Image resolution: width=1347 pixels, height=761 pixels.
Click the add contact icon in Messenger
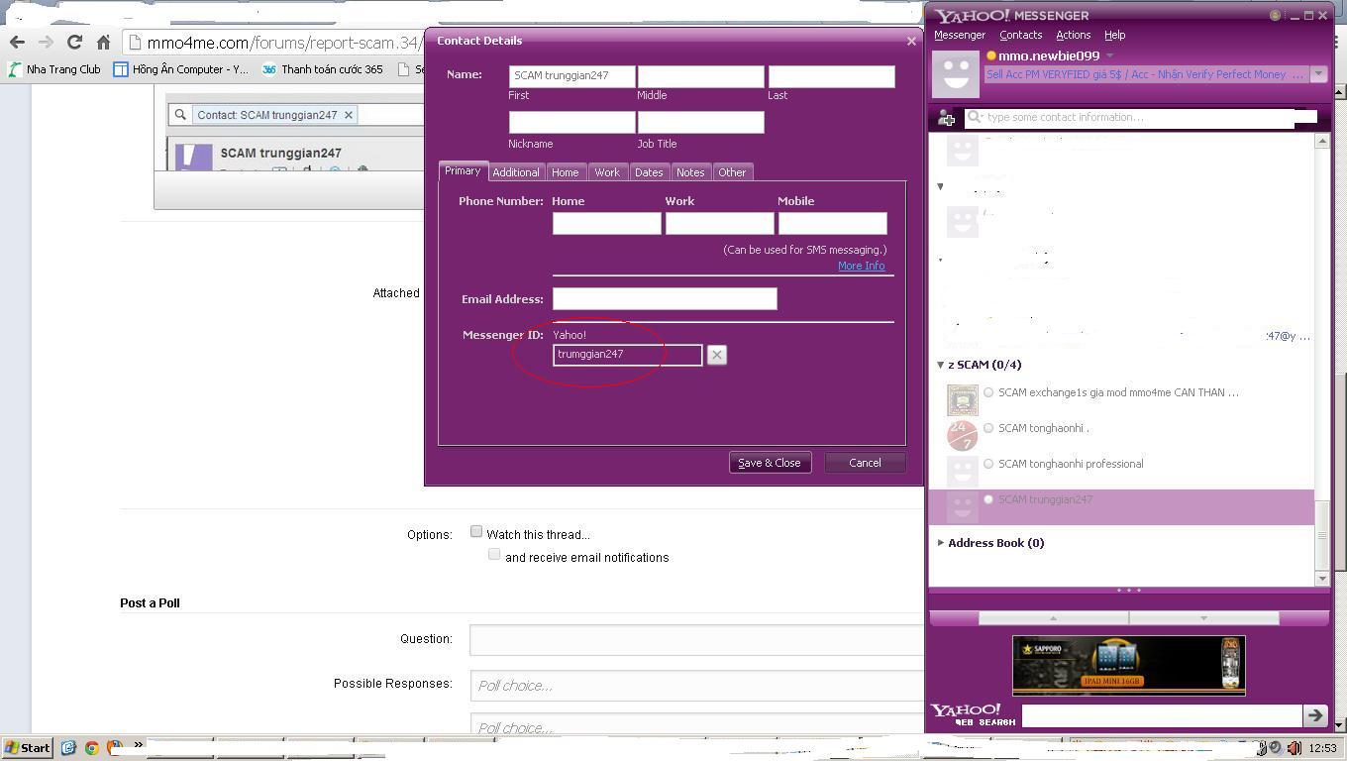click(x=946, y=118)
